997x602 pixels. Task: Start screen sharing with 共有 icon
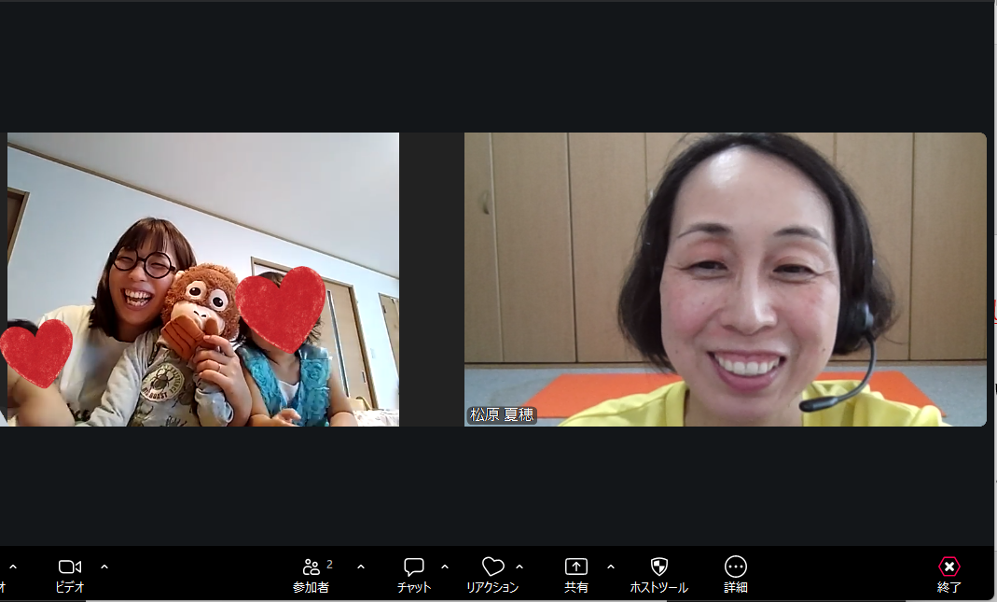click(x=576, y=567)
